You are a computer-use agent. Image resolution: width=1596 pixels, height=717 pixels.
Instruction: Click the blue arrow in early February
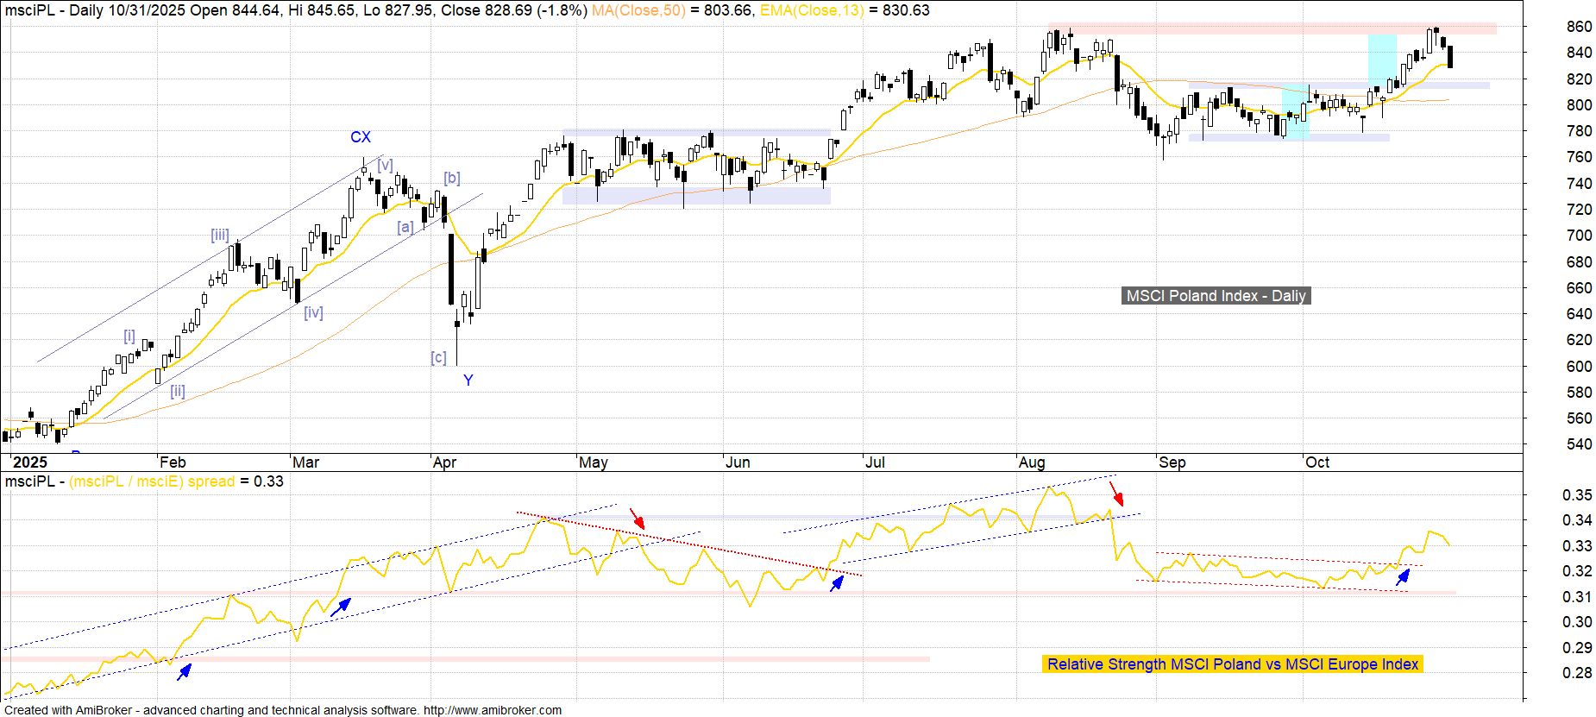click(x=184, y=671)
